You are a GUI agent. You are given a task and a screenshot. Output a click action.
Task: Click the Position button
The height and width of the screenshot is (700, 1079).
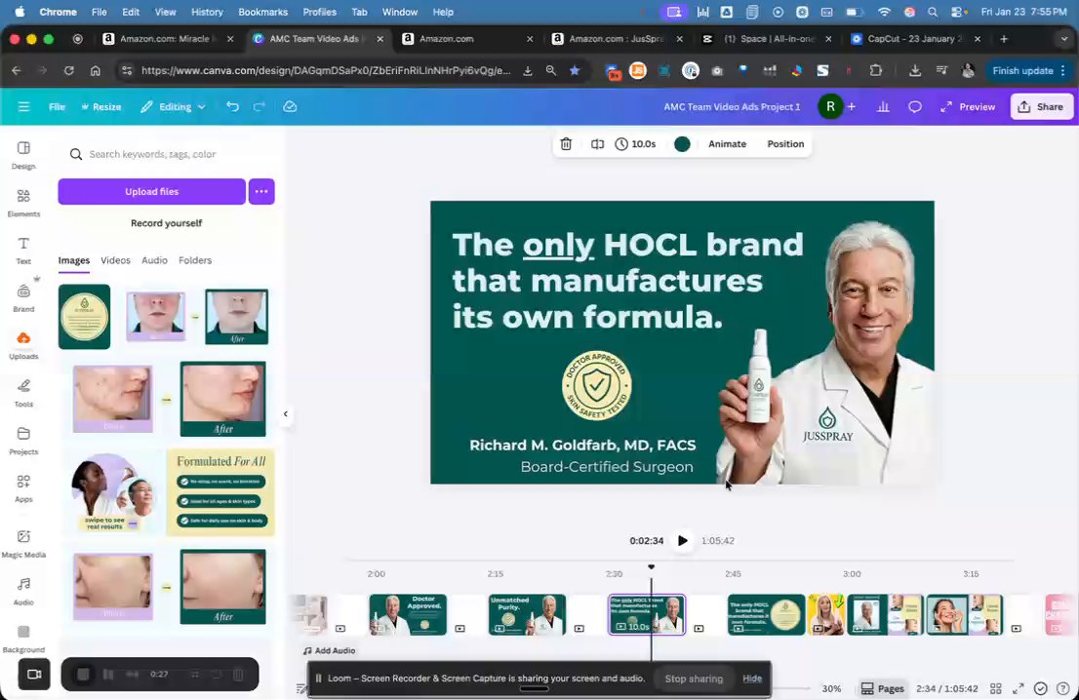click(x=785, y=143)
